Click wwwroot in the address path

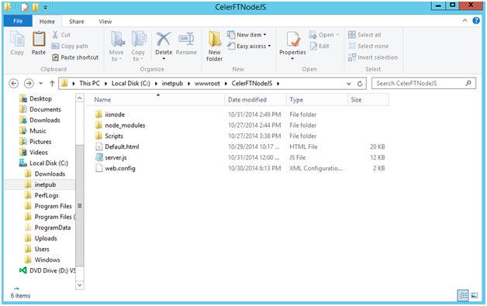(x=207, y=83)
